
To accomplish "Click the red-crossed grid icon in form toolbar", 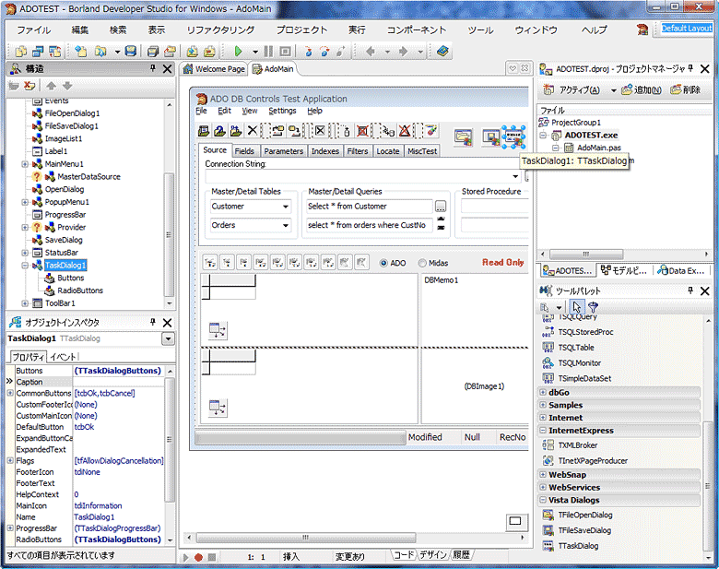I will (362, 131).
